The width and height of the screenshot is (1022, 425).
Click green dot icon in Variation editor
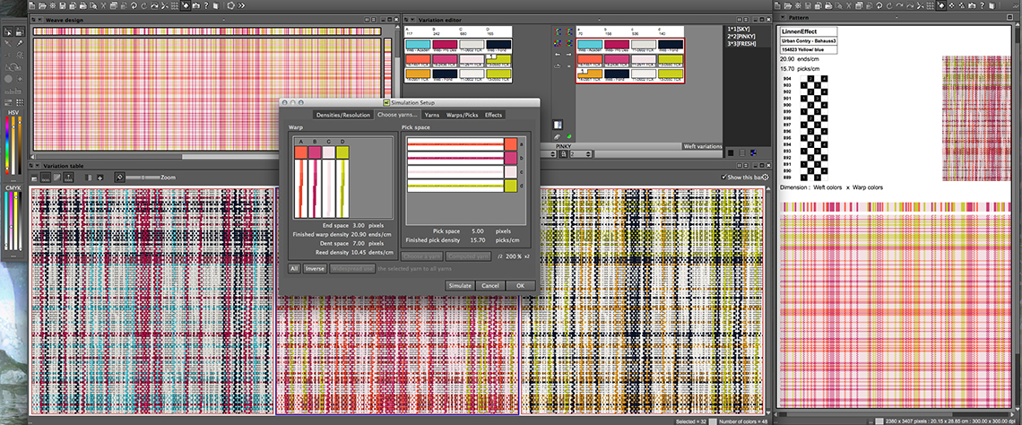tap(569, 136)
